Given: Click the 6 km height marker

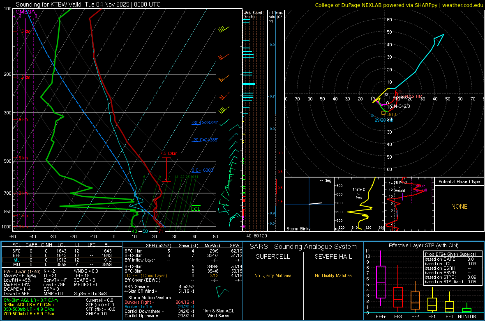Looking at the screenshot, I should (x=23, y=158).
